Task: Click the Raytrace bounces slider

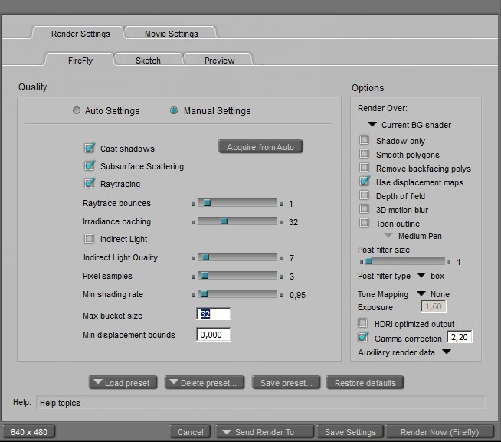Action: tap(237, 203)
